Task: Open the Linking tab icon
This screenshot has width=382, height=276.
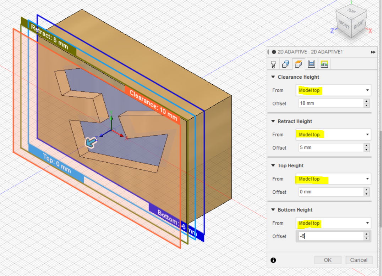Action: [324, 64]
